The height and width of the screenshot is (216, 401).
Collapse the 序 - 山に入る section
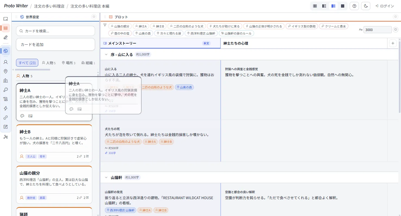(x=106, y=54)
